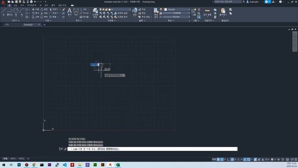
Task: Select the Leader annotation tool
Action: (x=84, y=13)
